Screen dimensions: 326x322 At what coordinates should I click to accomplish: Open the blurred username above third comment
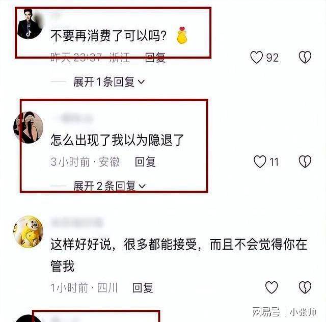(77, 222)
